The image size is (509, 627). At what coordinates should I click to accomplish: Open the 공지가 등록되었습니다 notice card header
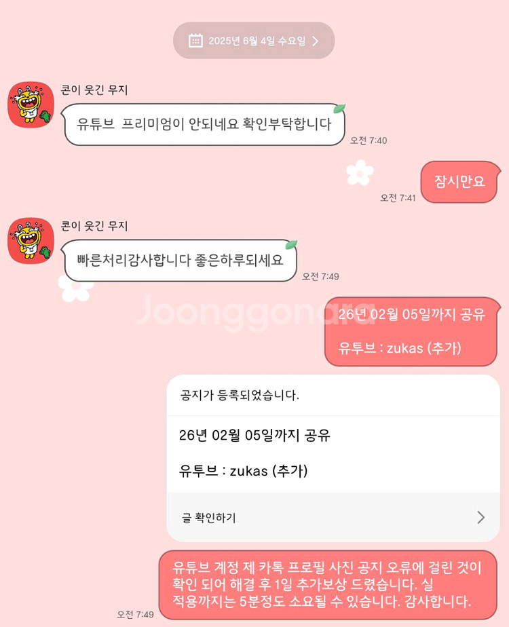(333, 396)
